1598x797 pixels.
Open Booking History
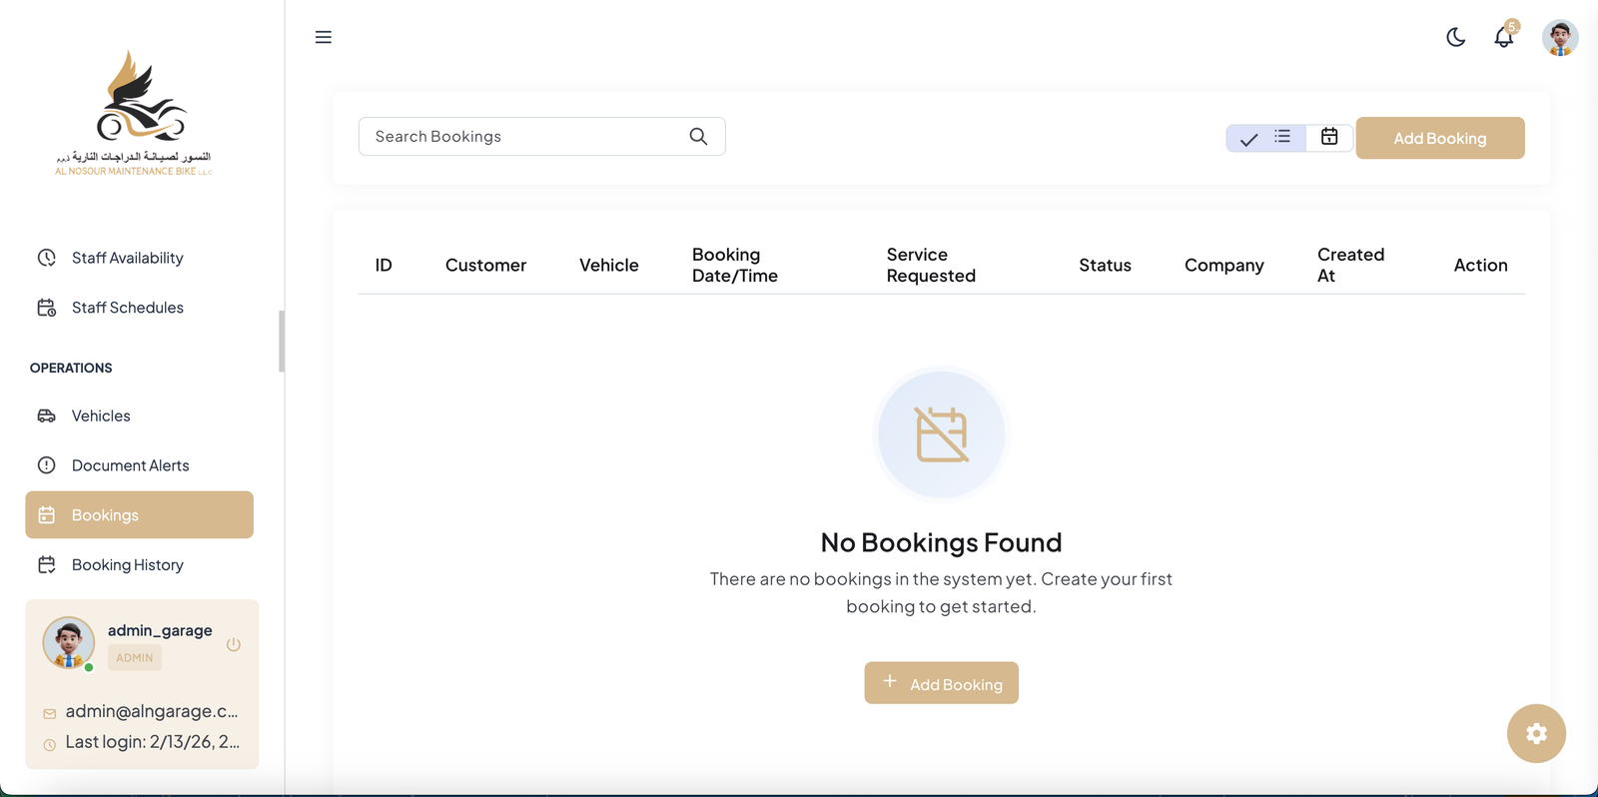pyautogui.click(x=127, y=565)
